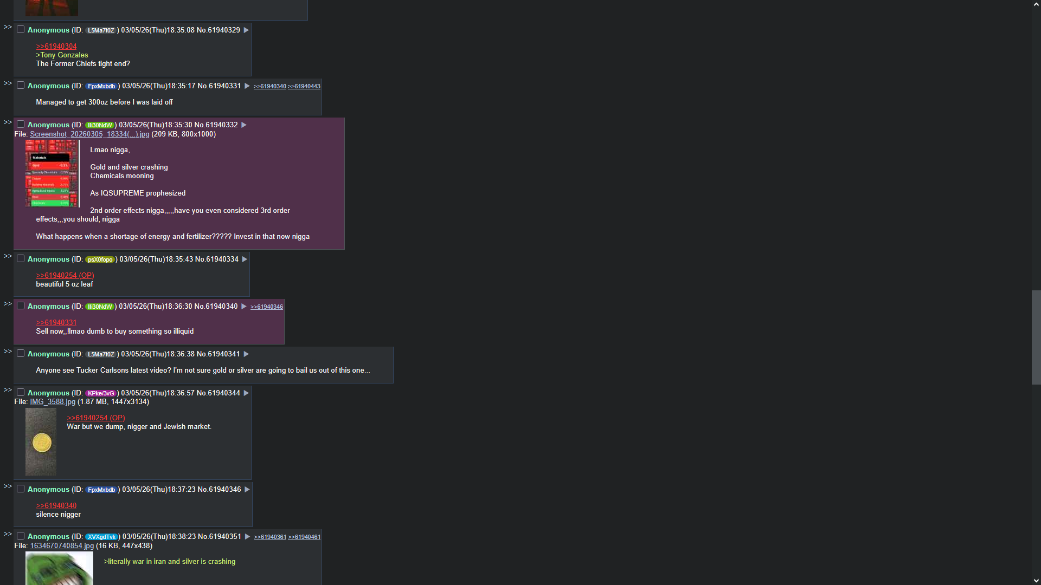Open post menu arrow for No.61940344
Screen dimensions: 1041x585
(x=246, y=393)
